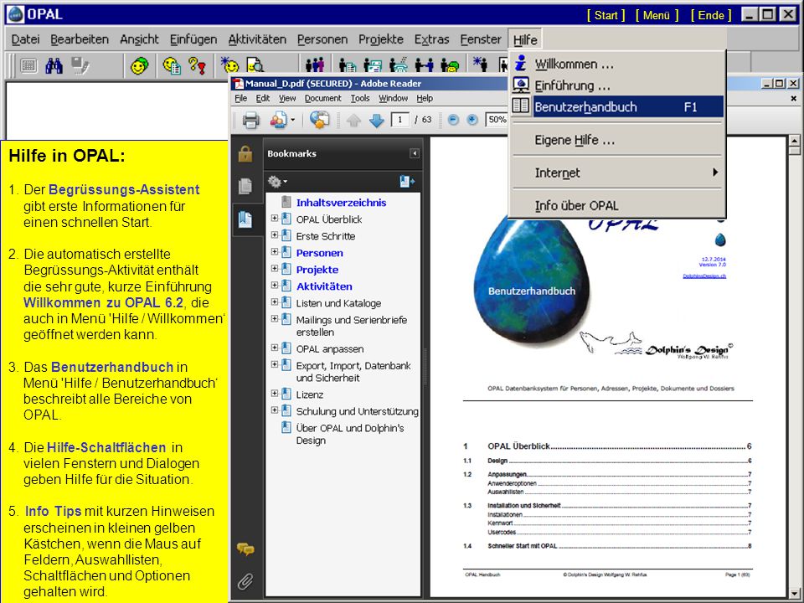Open the Comments speech bubble panel
The width and height of the screenshot is (804, 603).
tap(245, 549)
